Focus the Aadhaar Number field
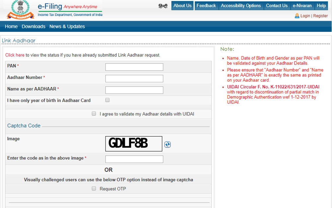This screenshot has height=208, width=332. (134, 79)
